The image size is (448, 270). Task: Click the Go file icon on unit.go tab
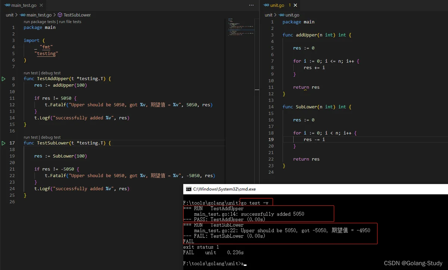266,5
